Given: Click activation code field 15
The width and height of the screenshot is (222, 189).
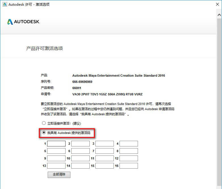Looking at the screenshot, I should (104, 166).
